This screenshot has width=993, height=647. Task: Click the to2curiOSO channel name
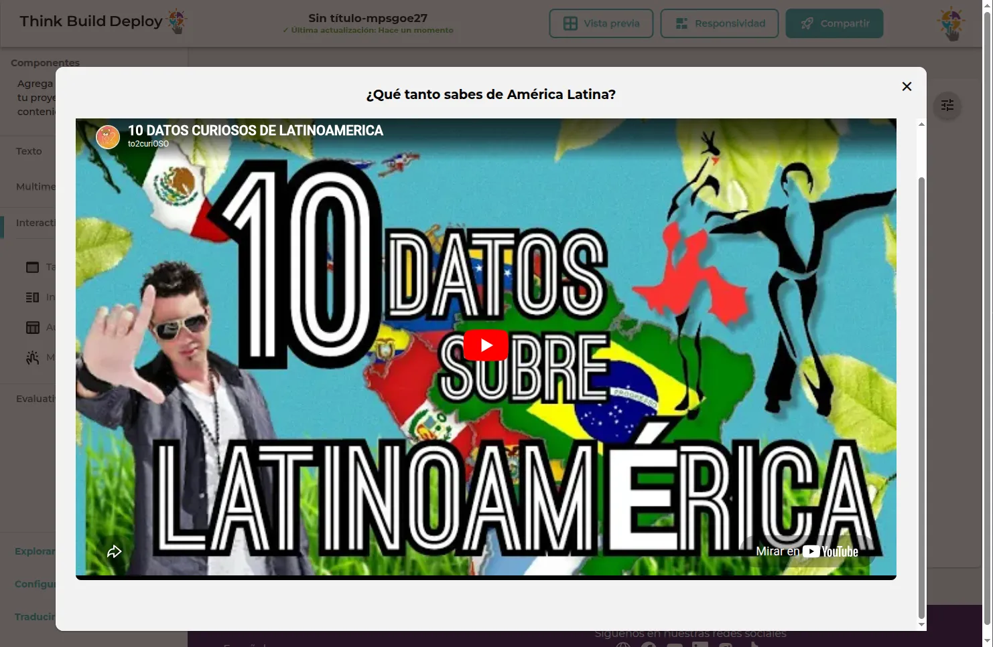pyautogui.click(x=148, y=144)
